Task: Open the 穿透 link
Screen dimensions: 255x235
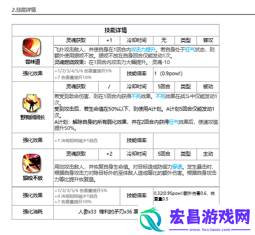Action: coord(177,167)
